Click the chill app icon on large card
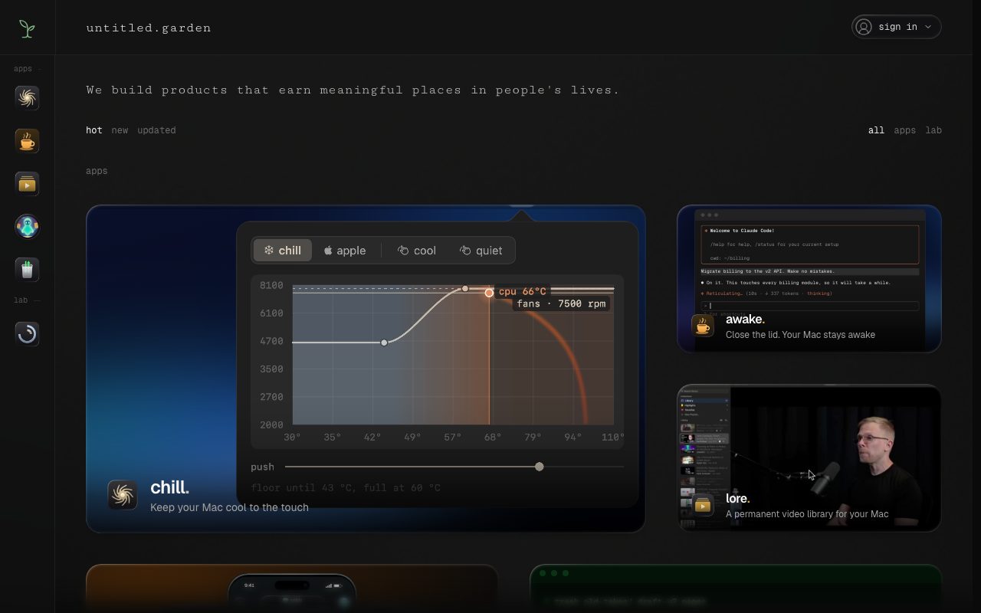 point(123,495)
